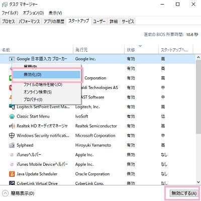Click the Google 日本語入力 ブローカー icon
Viewport: 201px width, 201px height.
pyautogui.click(x=12, y=59)
